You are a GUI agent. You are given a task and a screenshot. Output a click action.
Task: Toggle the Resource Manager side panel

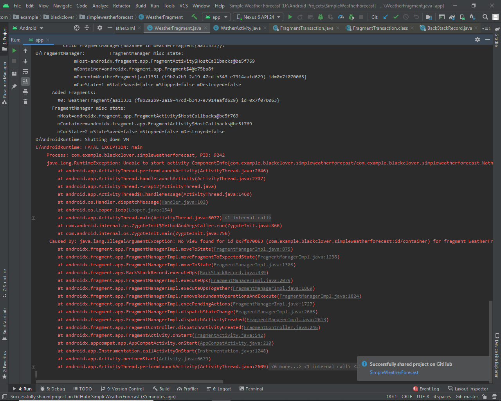[x=5, y=82]
